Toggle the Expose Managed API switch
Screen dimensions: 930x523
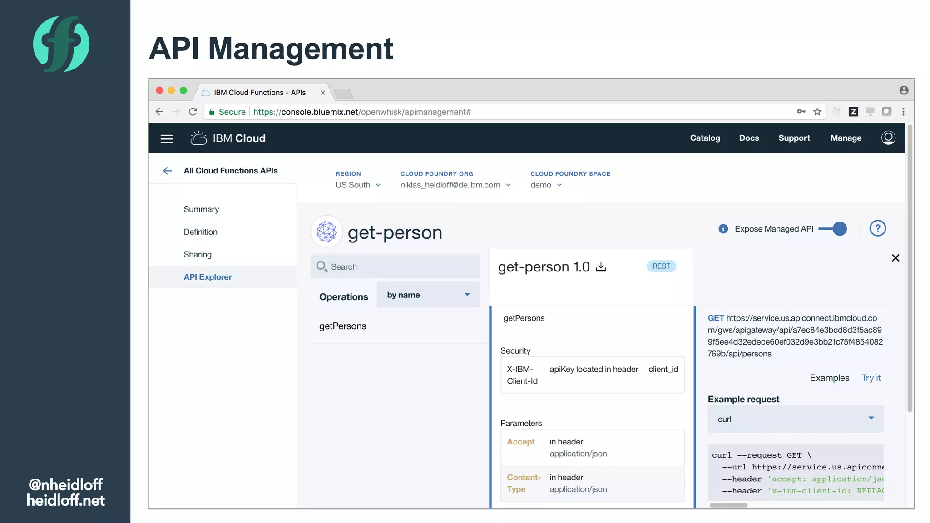pyautogui.click(x=833, y=229)
